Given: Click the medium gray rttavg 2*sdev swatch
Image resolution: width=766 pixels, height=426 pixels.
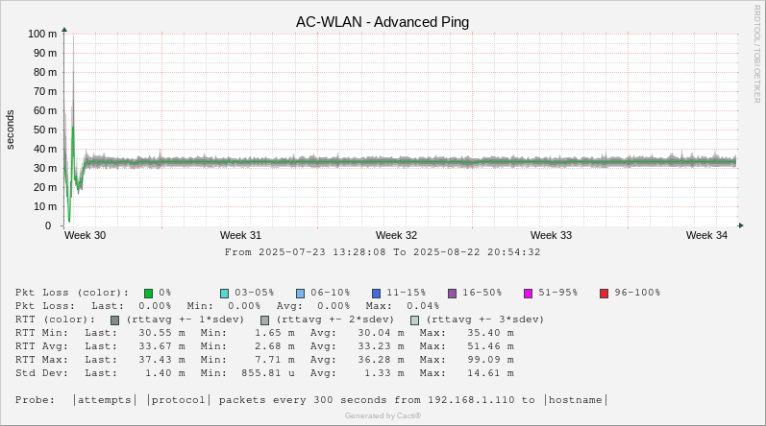Looking at the screenshot, I should click(x=264, y=320).
